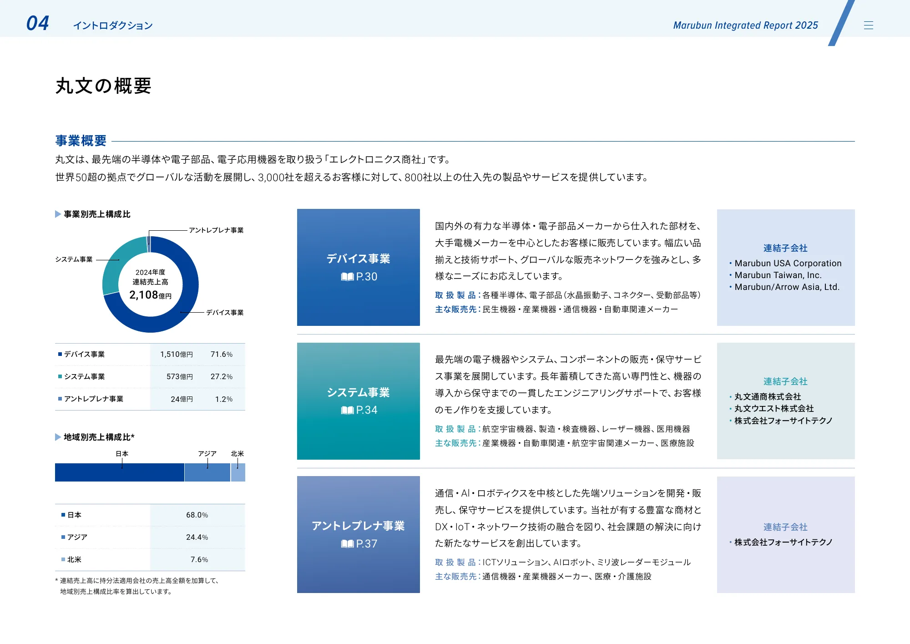Expand the デバイス事業 blue tile panel
The width and height of the screenshot is (910, 644).
point(358,268)
